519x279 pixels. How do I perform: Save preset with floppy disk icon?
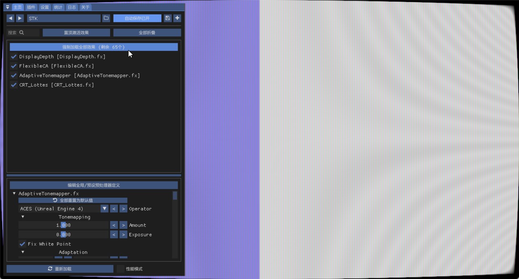[x=167, y=18]
